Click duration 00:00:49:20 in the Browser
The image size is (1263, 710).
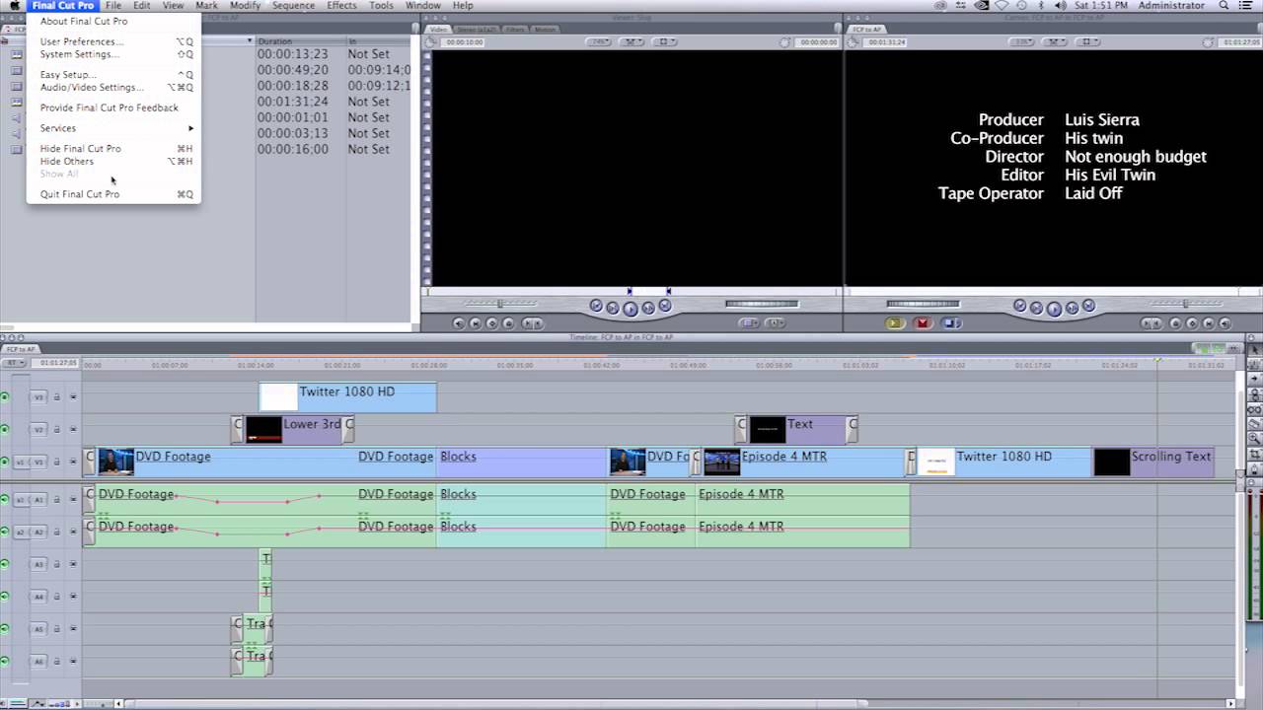click(x=292, y=70)
